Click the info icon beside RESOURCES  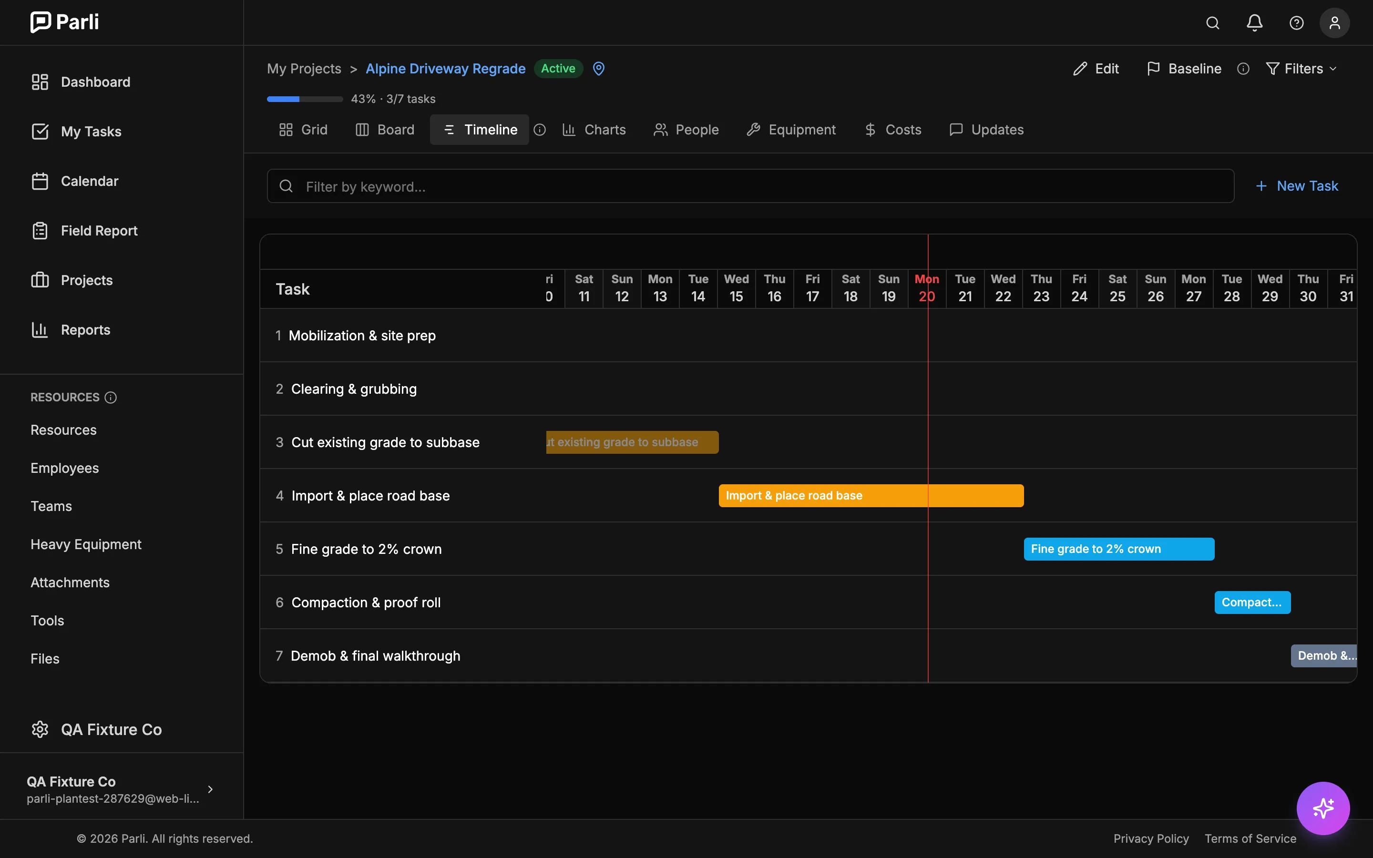coord(111,397)
